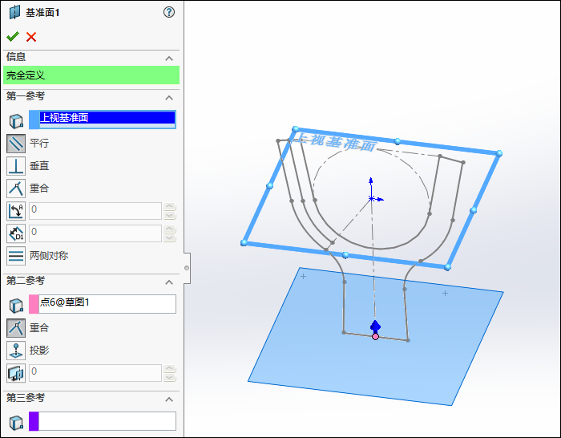The width and height of the screenshot is (561, 438).
Task: Decrease second reference offset with down arrow
Action: click(x=170, y=378)
